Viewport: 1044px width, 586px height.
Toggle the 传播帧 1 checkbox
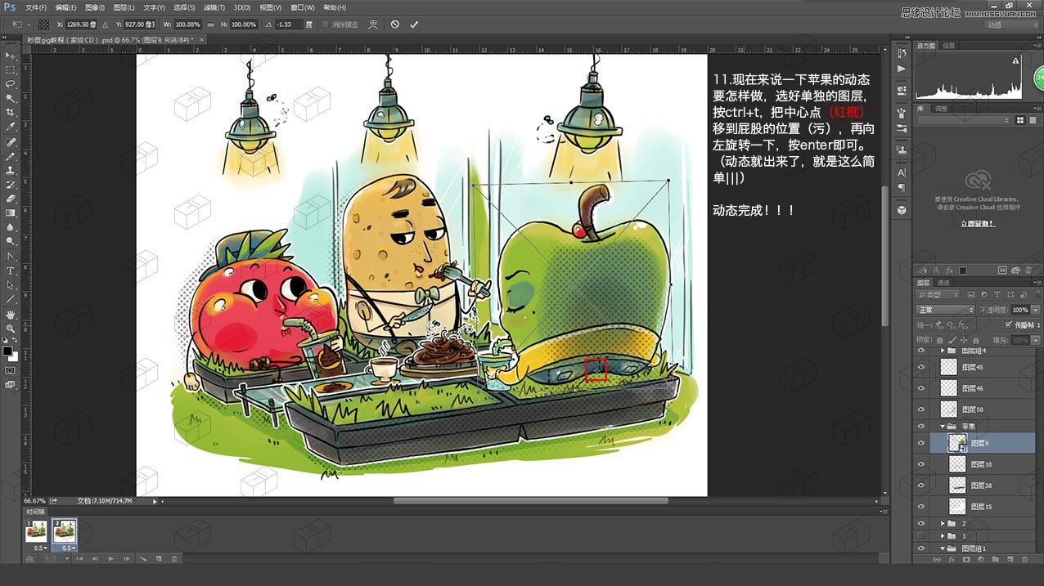tap(1008, 325)
